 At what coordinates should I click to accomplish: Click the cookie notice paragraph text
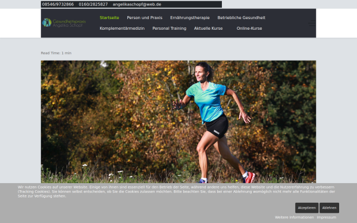177,191
